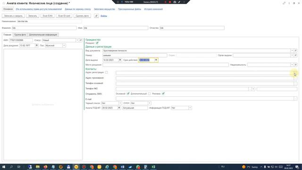Image resolution: width=302 pixels, height=170 pixels.
Task: Click the screenshot camera icon in recorder bar
Action: (x=175, y=2)
